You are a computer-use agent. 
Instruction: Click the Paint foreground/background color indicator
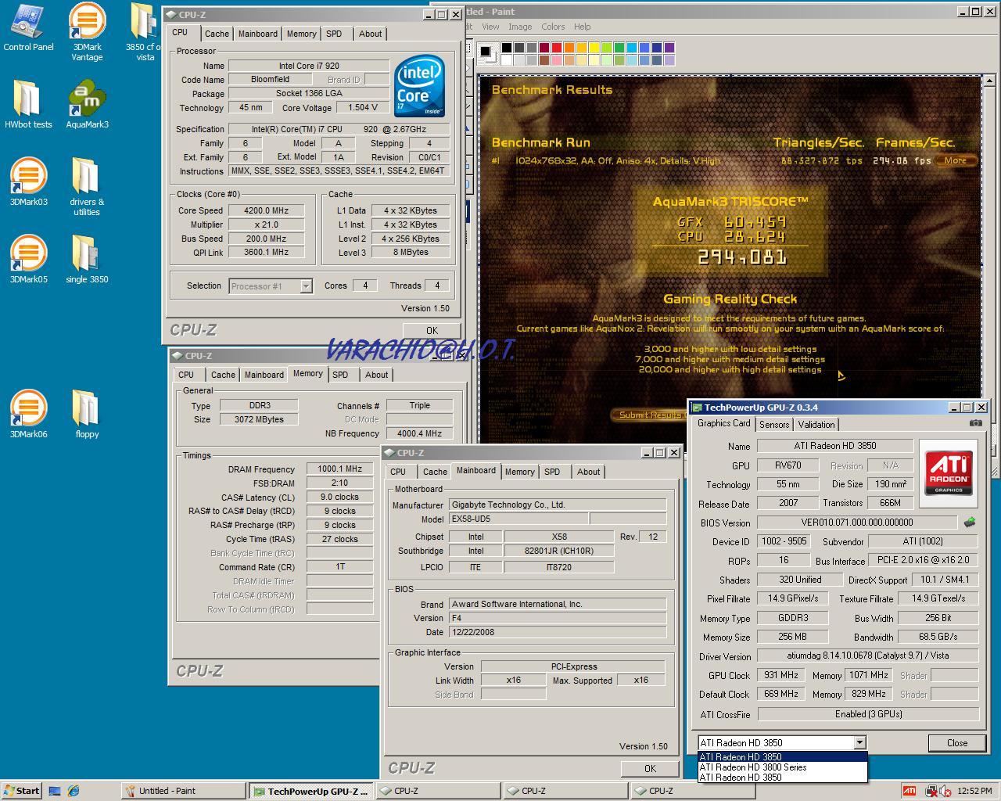coord(486,53)
